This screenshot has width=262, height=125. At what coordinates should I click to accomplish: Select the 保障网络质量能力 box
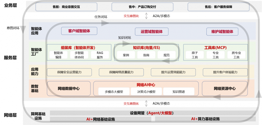point(121,72)
